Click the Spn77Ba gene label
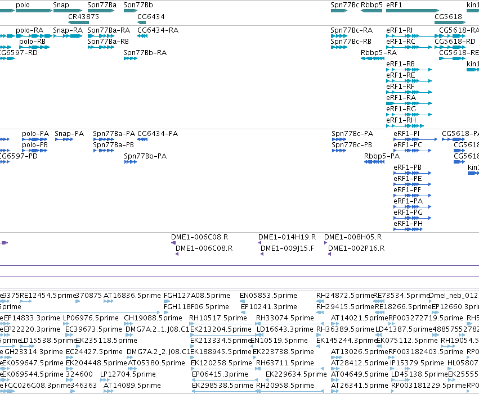 pos(102,5)
